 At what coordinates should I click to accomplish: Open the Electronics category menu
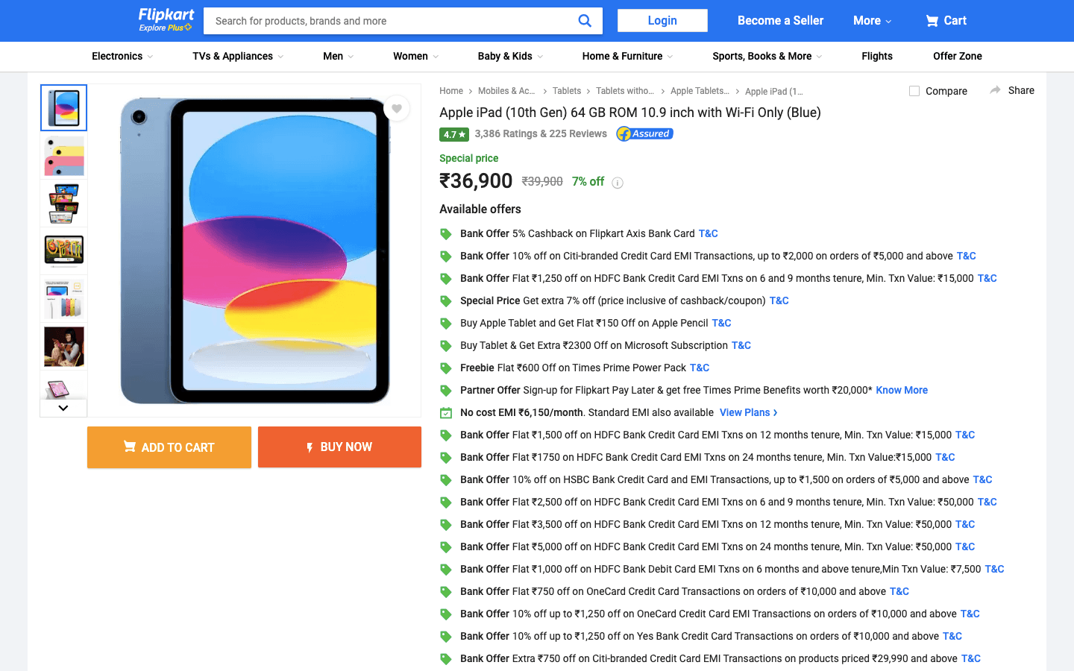click(122, 56)
